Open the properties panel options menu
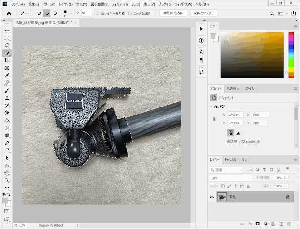 pos(296,88)
